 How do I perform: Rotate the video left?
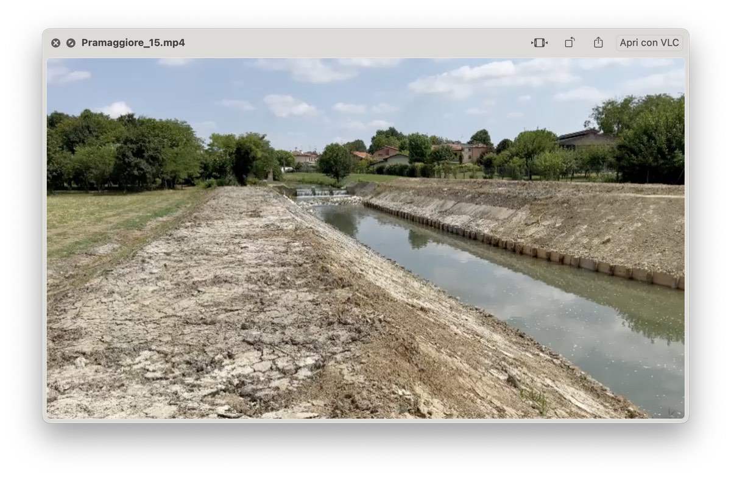(x=570, y=43)
